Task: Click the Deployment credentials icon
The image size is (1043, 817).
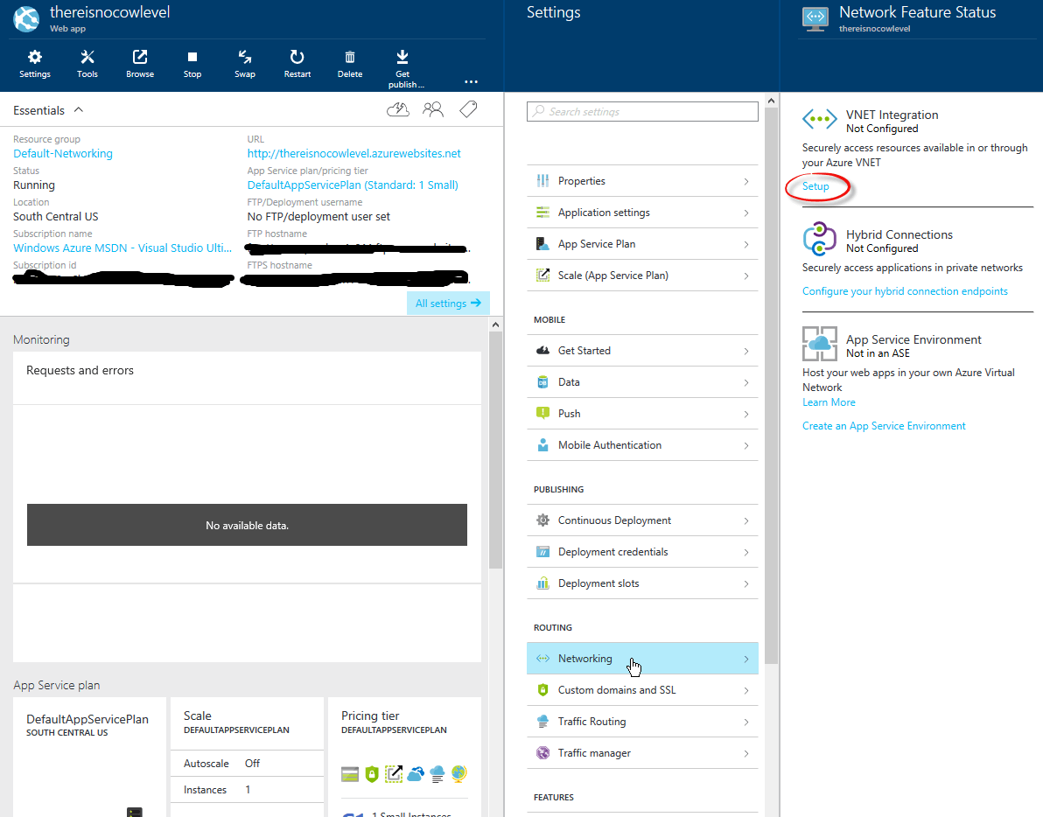Action: pyautogui.click(x=542, y=552)
